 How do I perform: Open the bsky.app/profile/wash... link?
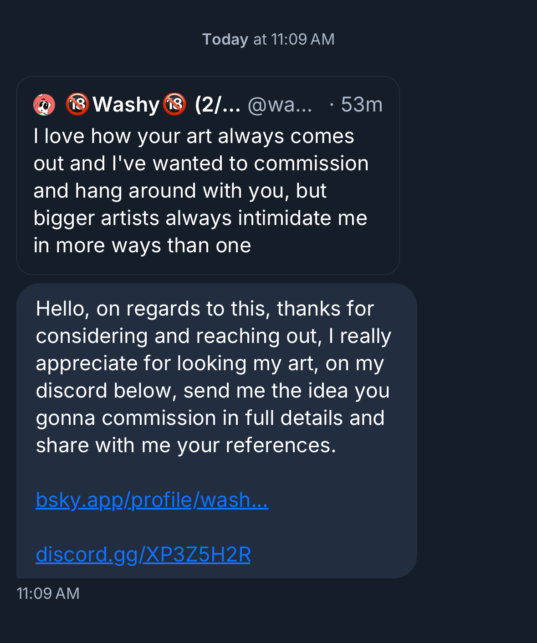click(152, 500)
